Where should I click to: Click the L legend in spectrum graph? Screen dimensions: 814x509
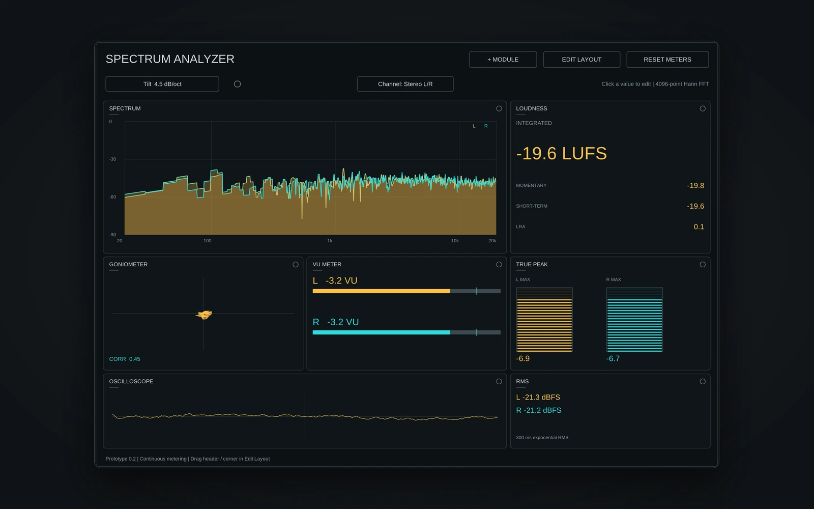coord(474,126)
